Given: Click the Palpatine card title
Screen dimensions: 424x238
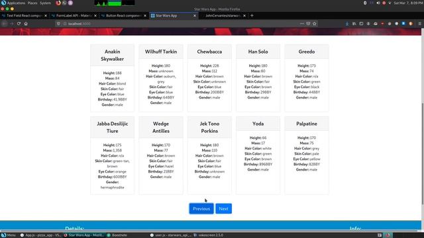Looking at the screenshot, I should pos(307,124).
